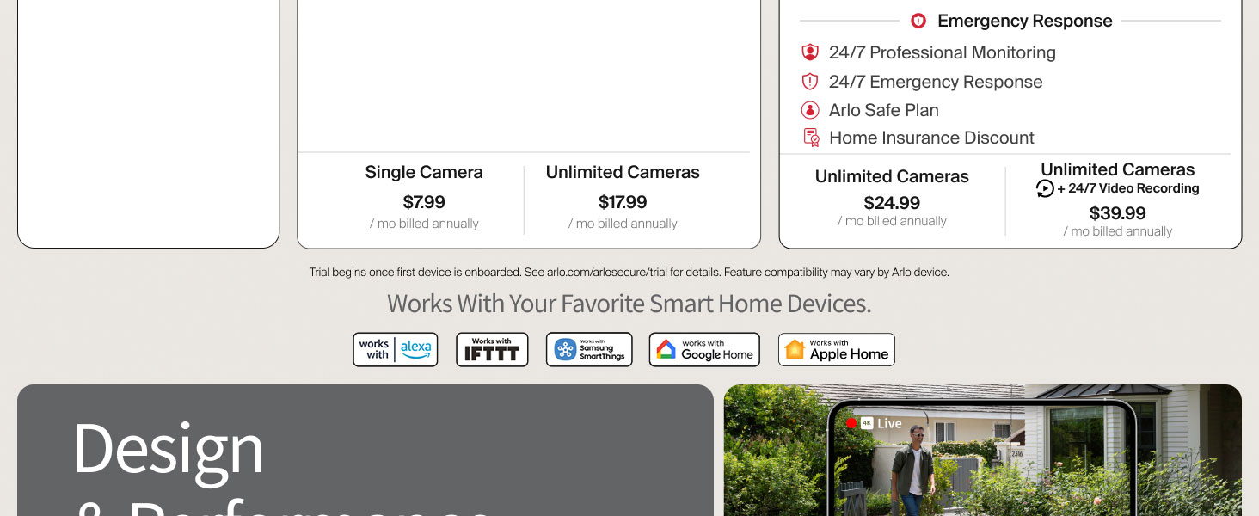Click the Works with Alexa badge
The height and width of the screenshot is (516, 1259).
click(x=396, y=350)
